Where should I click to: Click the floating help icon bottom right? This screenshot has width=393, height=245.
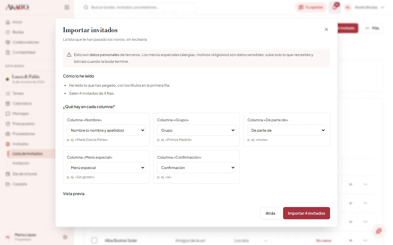point(379,231)
